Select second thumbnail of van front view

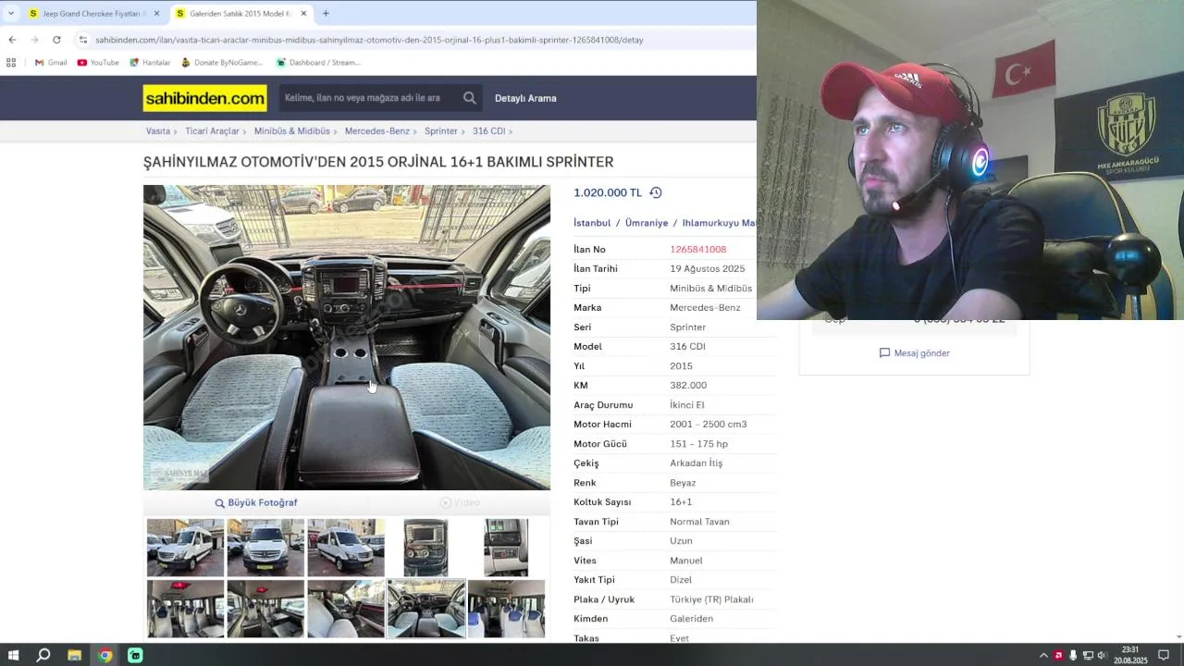tap(265, 548)
